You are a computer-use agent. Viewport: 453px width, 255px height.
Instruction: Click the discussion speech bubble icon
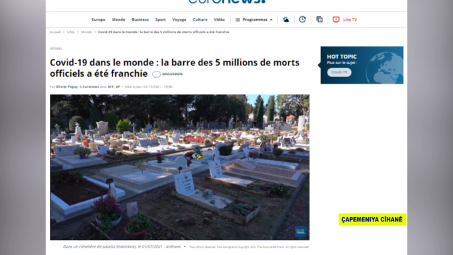pyautogui.click(x=156, y=74)
